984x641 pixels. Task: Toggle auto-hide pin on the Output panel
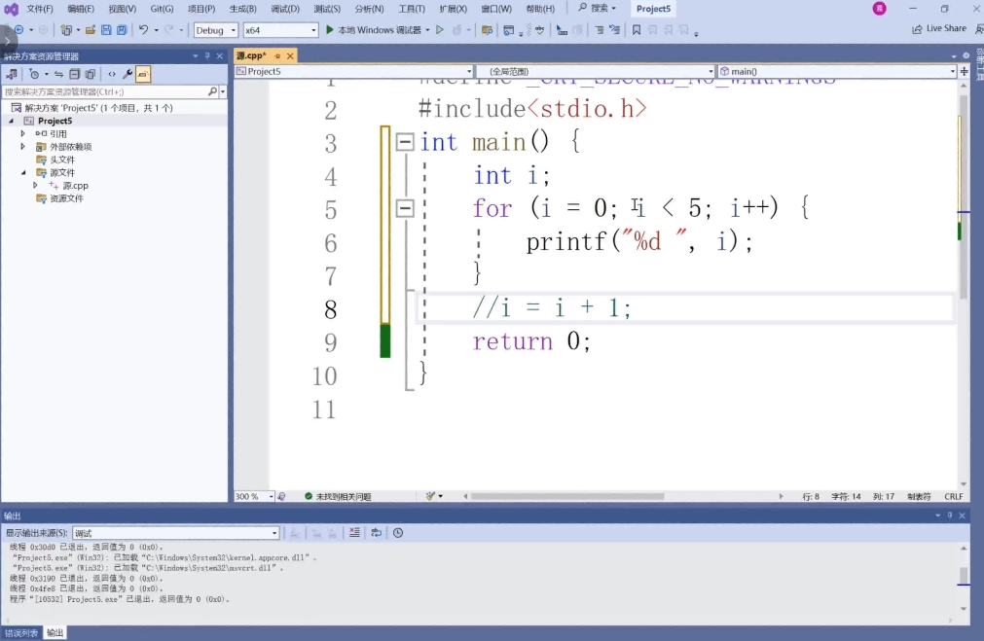(x=950, y=515)
